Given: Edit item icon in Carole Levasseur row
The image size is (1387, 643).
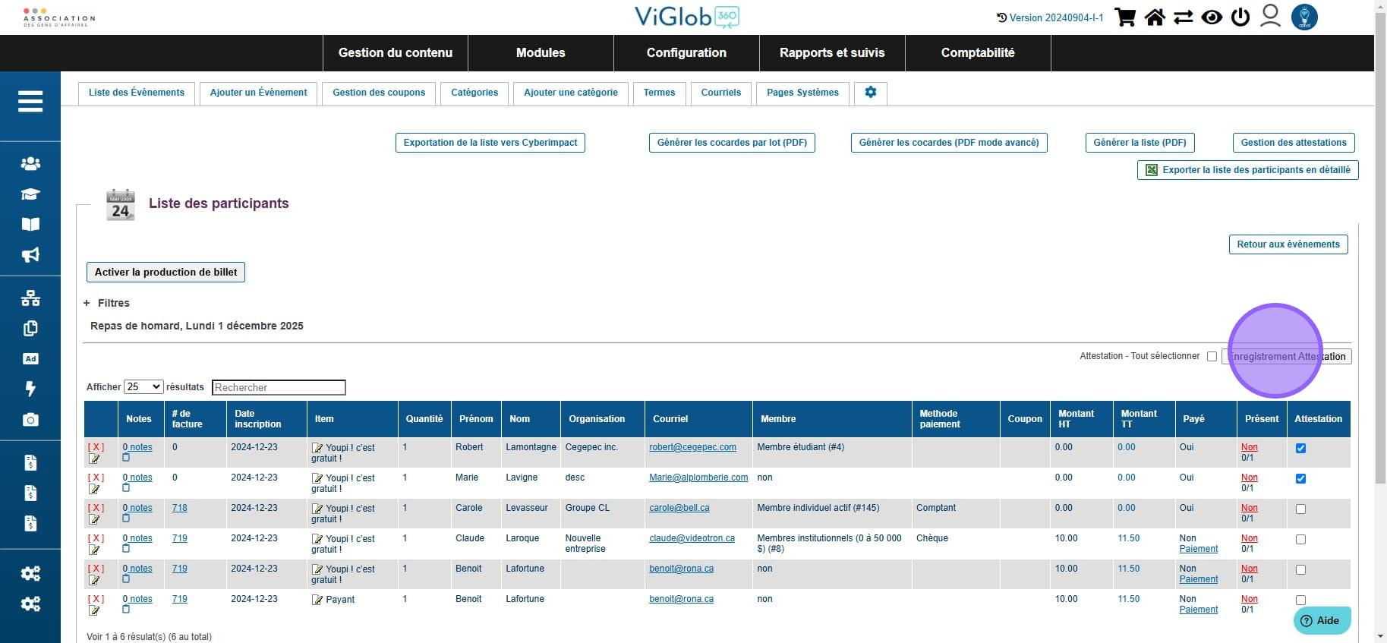Looking at the screenshot, I should 317,509.
